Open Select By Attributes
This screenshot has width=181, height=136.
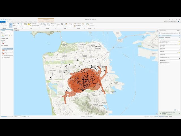pos(45,25)
